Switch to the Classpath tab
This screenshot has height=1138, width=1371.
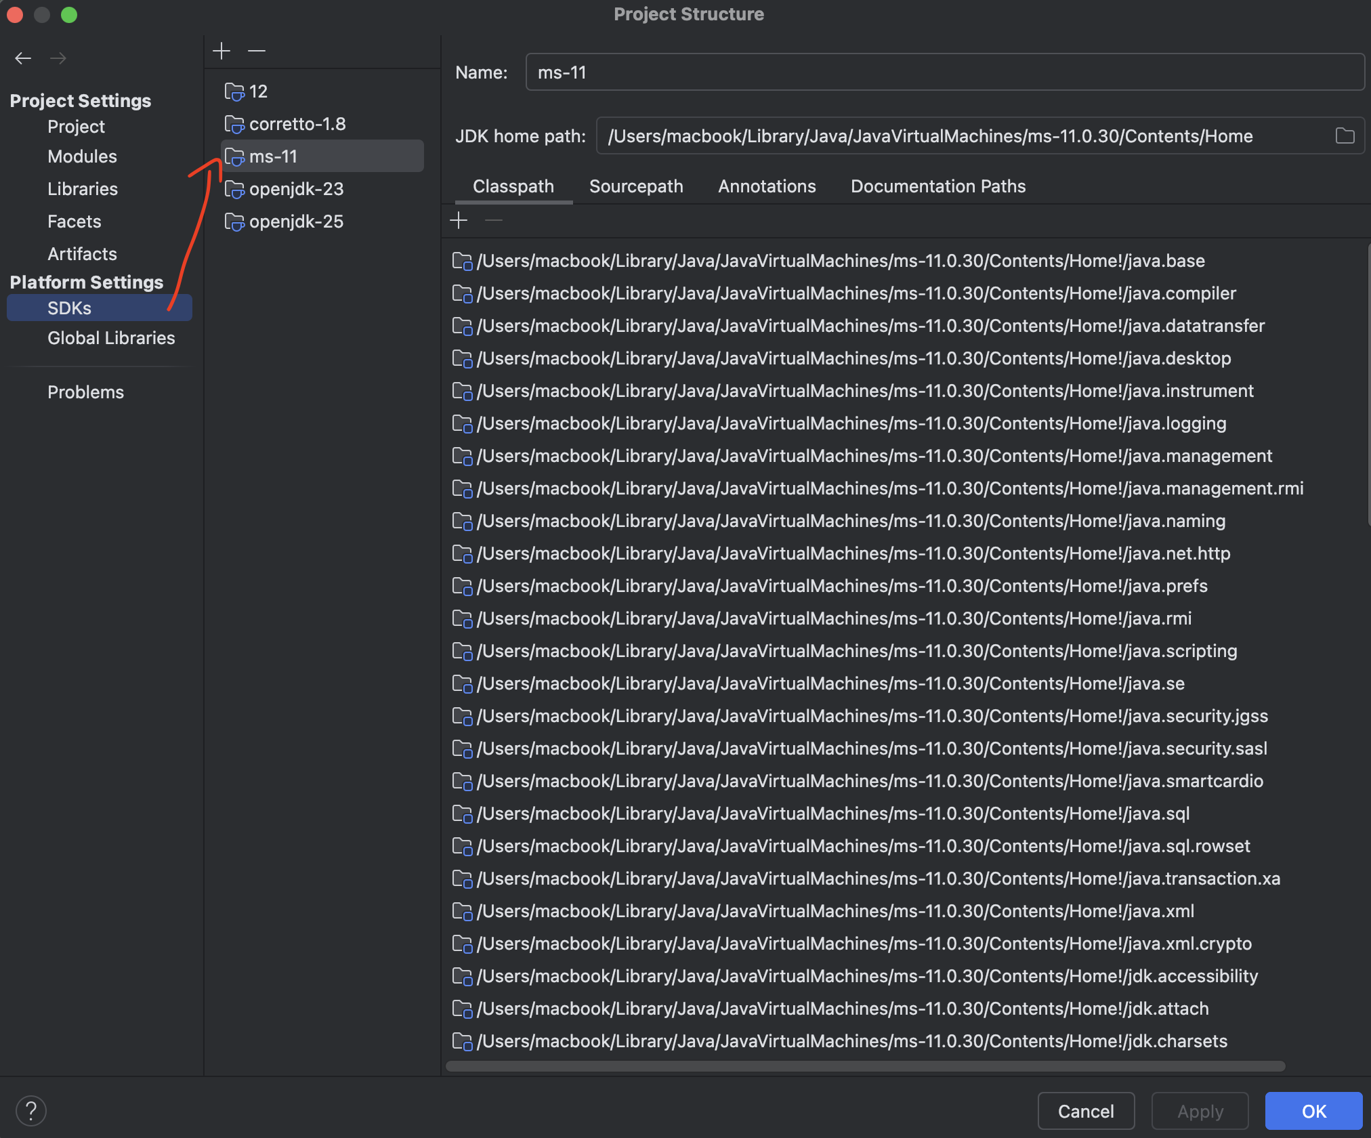pos(513,186)
